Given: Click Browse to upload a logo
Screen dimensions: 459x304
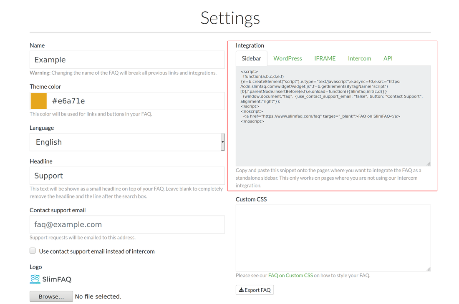Looking at the screenshot, I should point(51,296).
